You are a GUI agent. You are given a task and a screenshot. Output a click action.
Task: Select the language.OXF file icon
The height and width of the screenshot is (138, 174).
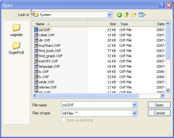point(36,66)
